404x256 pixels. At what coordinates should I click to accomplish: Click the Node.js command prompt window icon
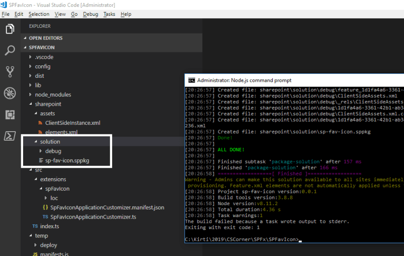(191, 80)
